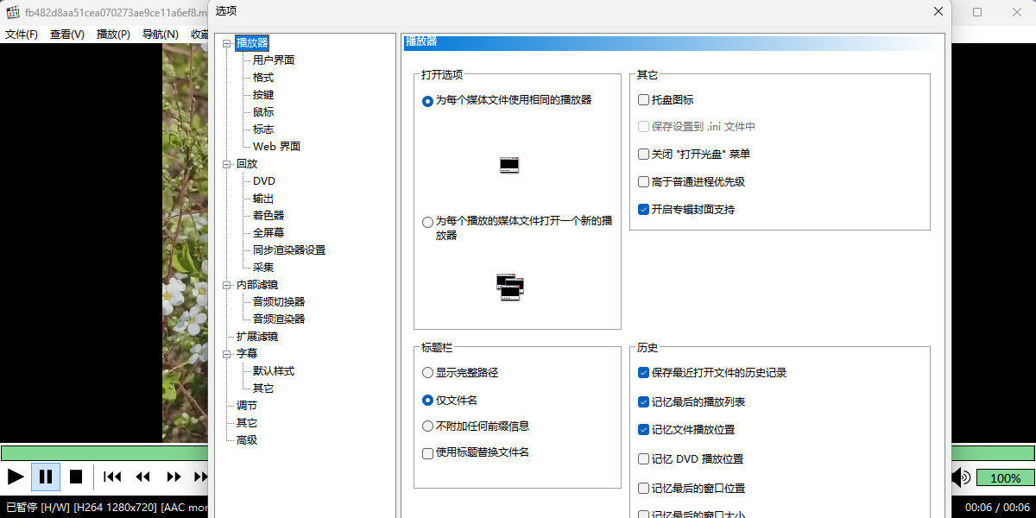Image resolution: width=1036 pixels, height=518 pixels.
Task: Stop playback with the Stop button
Action: pyautogui.click(x=76, y=477)
